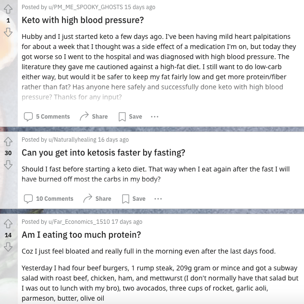Upvote the ketosis by fasting post
This screenshot has width=304, height=304.
click(8, 141)
